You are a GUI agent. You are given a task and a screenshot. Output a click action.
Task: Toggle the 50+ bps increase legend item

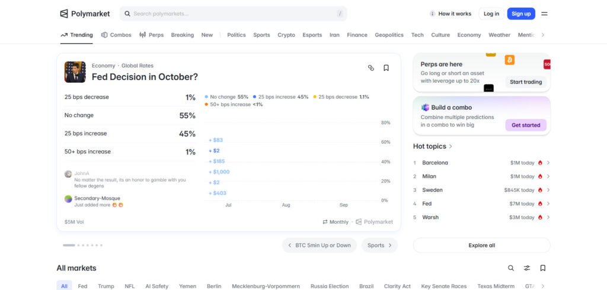coord(234,104)
